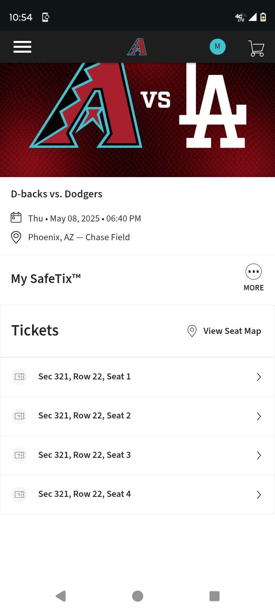This screenshot has width=275, height=612.
Task: Tap the ticket icon for Seat 4
Action: pyautogui.click(x=19, y=494)
